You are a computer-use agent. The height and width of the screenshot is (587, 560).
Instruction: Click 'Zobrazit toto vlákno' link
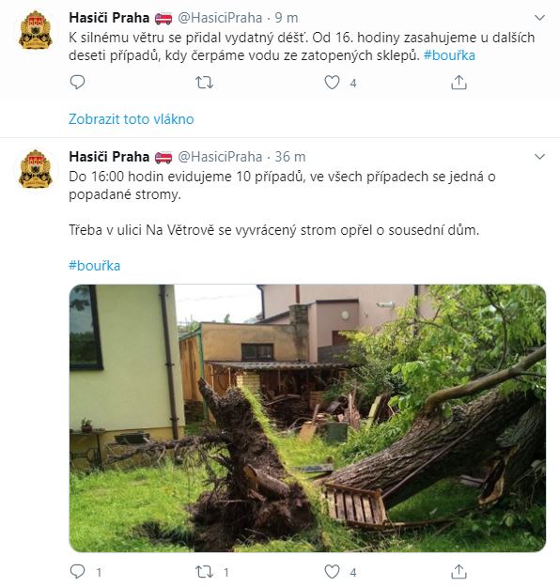pos(132,119)
